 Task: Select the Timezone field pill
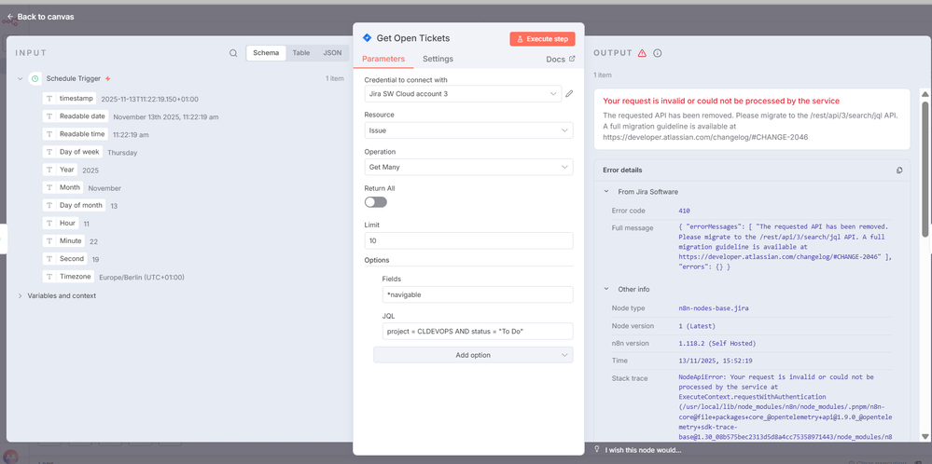(x=68, y=277)
